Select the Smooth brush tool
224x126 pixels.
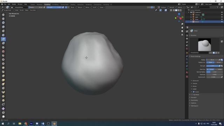tap(3, 51)
